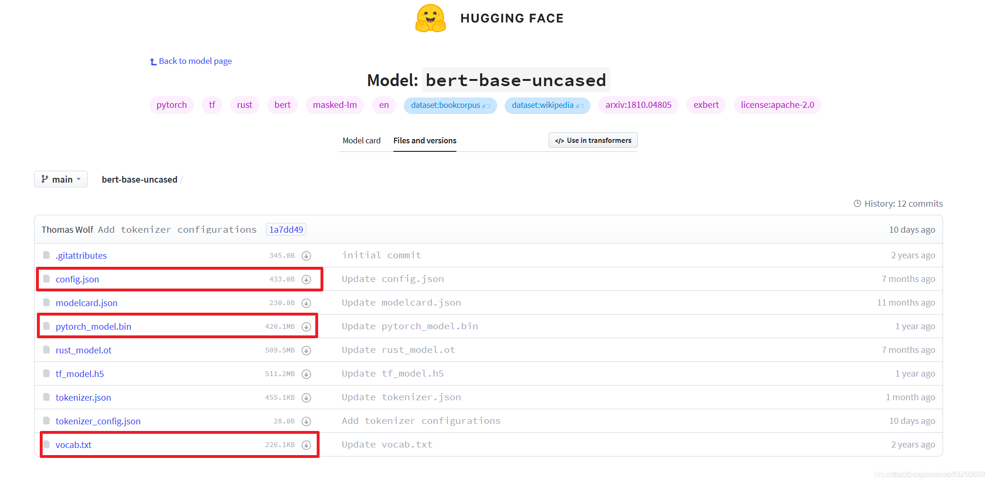The image size is (989, 483).
Task: Click the bert-base-uncased model name heading
Action: [516, 80]
